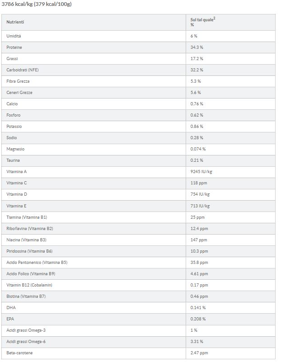Select the Acido Pantotenico (Vitamina B5) label

[37, 262]
